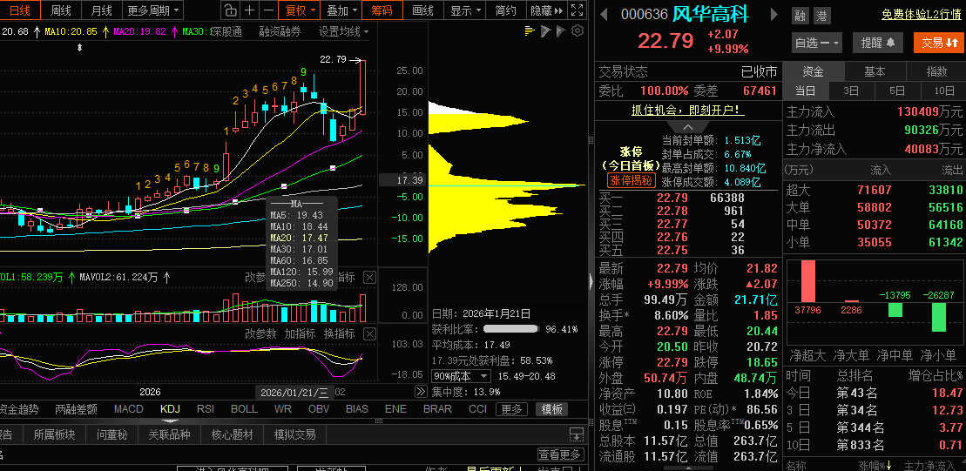
Task: Open chip panel settings gear
Action: click(578, 30)
